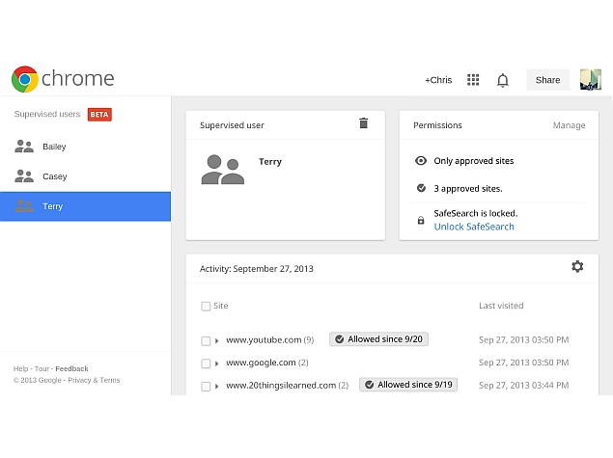Screen dimensions: 613x458
Task: Click the SafeSearch lock icon
Action: point(421,220)
